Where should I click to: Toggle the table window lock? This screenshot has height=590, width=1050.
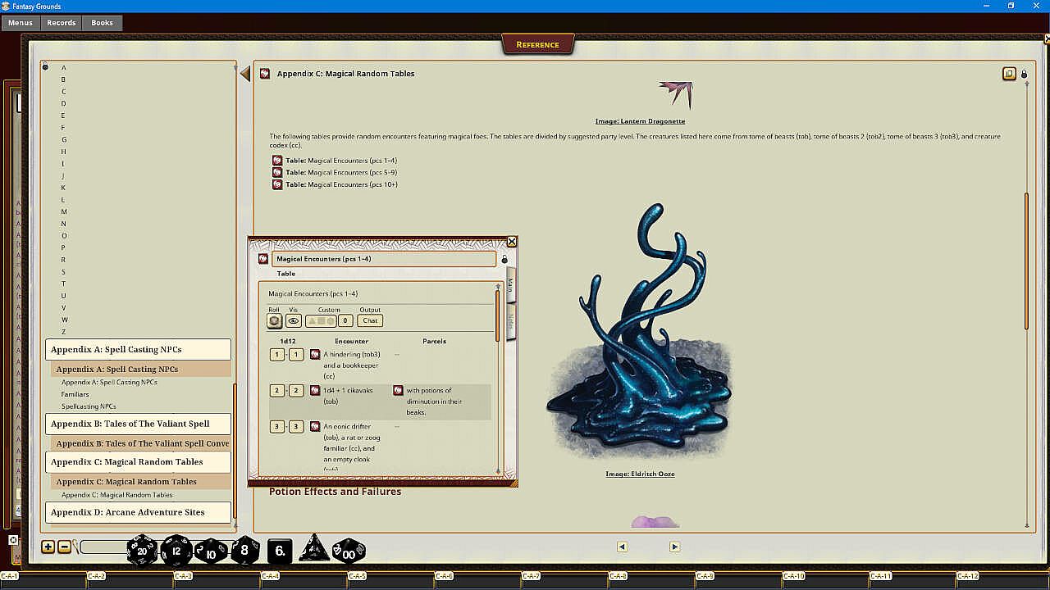pos(504,260)
